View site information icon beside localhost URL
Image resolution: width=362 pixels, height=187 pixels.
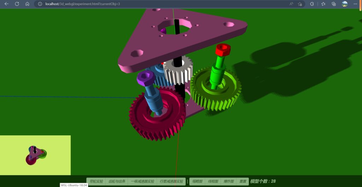(x=40, y=4)
